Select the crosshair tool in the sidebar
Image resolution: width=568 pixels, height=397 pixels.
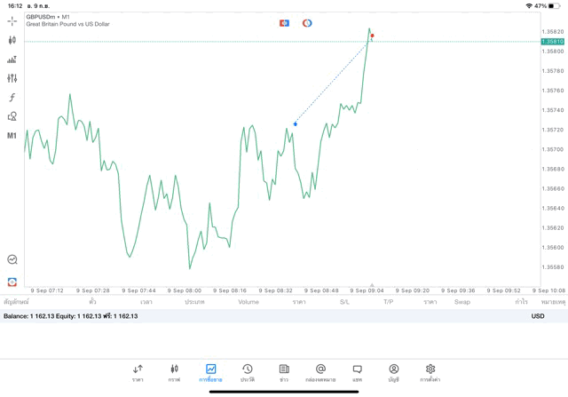(12, 20)
